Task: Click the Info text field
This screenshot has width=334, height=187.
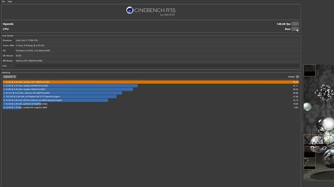Action: [157, 66]
